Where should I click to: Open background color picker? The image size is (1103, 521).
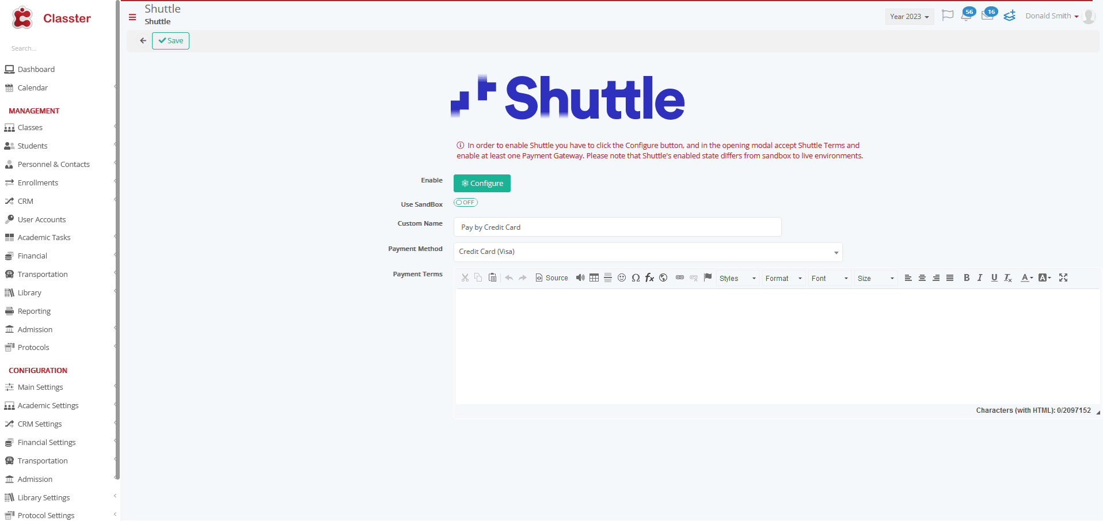point(1045,277)
